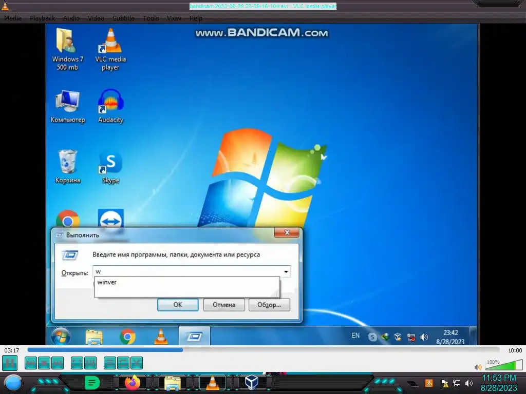Click Отмена in the Run dialog
526x394 pixels.
tap(224, 305)
